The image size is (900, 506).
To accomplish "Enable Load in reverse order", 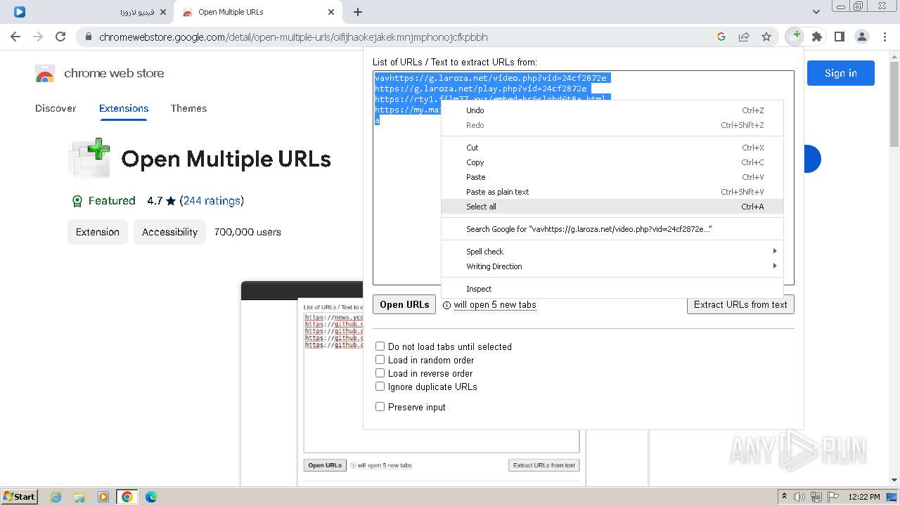I will [x=380, y=373].
